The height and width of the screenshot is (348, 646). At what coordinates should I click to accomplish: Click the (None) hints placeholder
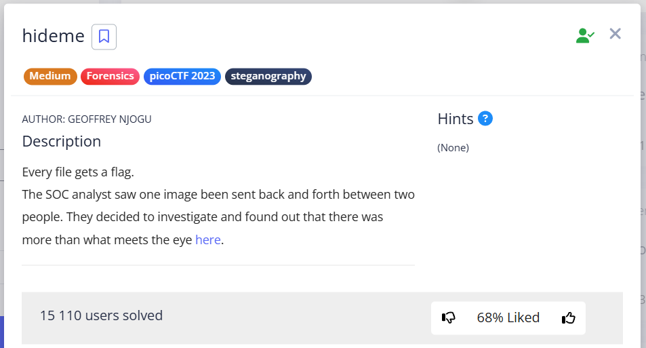click(453, 147)
